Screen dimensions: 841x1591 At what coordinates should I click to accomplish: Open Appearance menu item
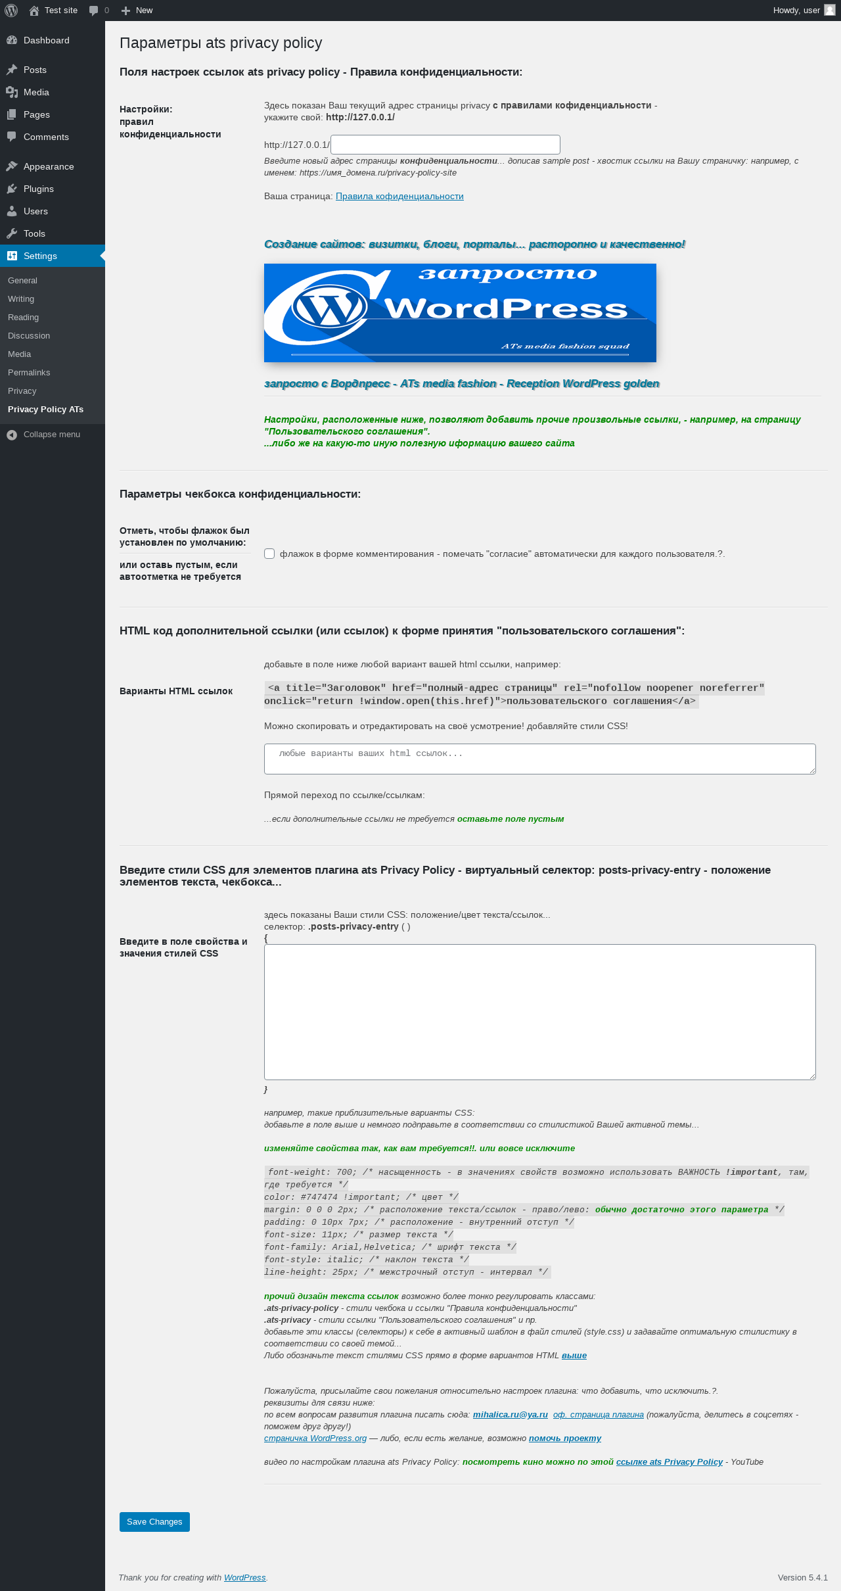[x=53, y=166]
